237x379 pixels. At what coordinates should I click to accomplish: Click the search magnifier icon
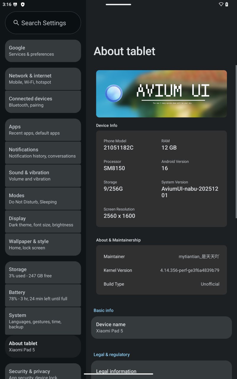(16, 23)
